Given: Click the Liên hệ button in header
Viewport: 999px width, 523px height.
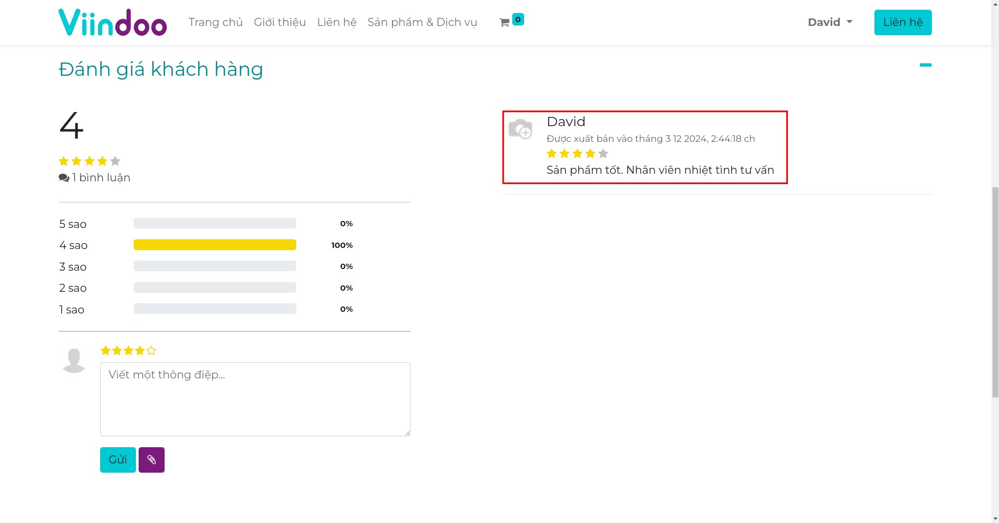Looking at the screenshot, I should [903, 22].
